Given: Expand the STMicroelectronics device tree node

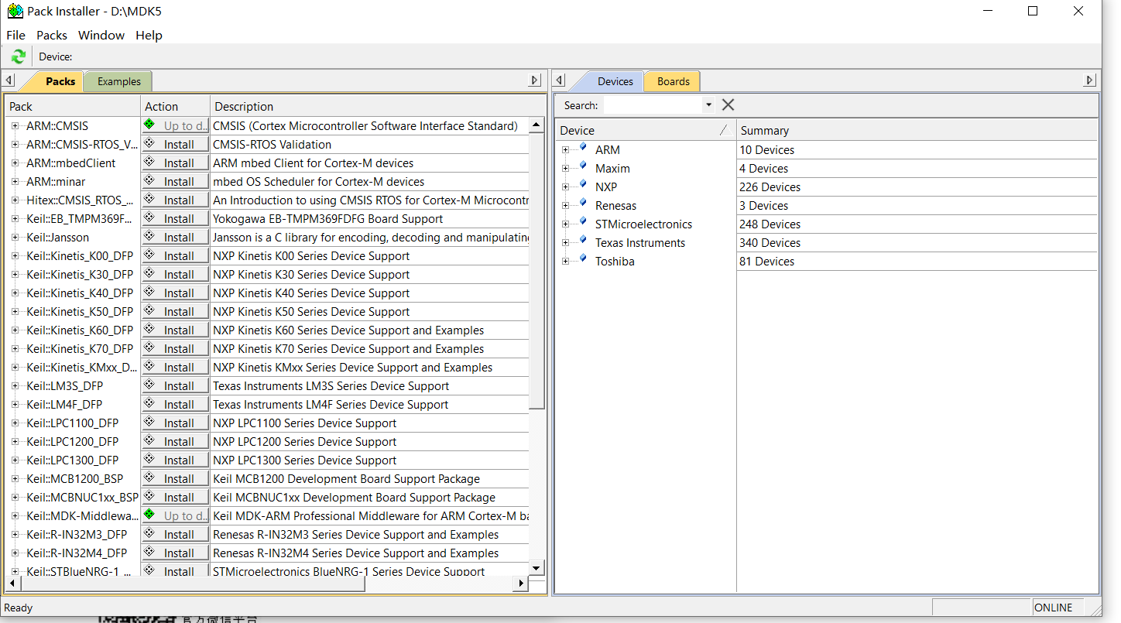Looking at the screenshot, I should click(x=565, y=224).
